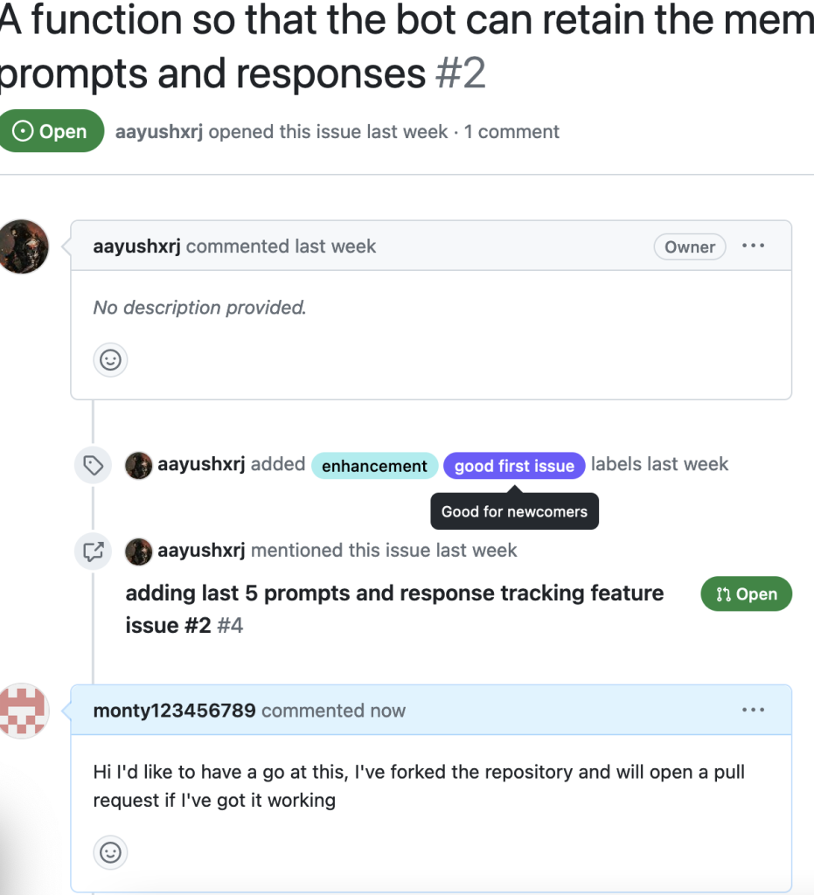Add emoji reaction to monty123456789's comment
The image size is (814, 895).
[110, 853]
